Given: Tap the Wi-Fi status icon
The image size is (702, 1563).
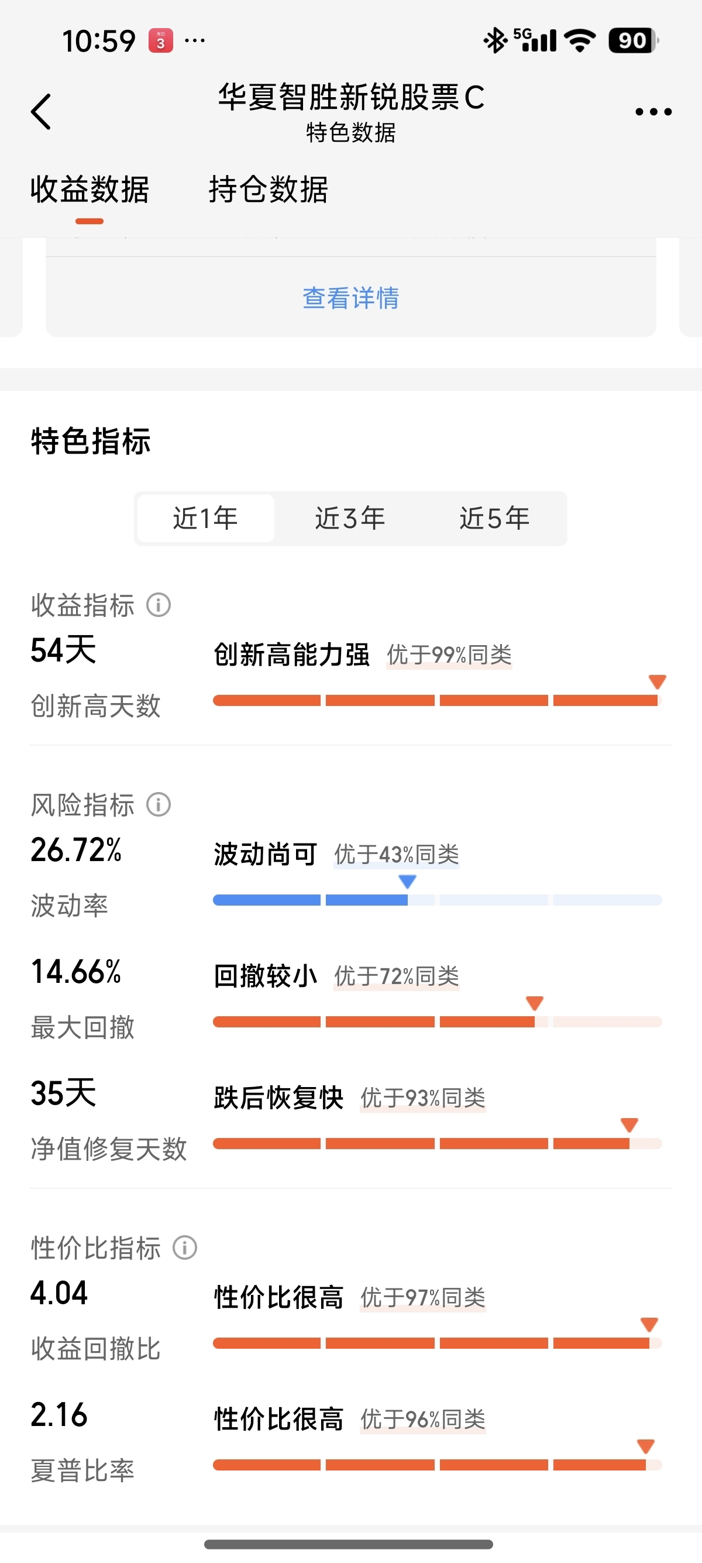Looking at the screenshot, I should 580,40.
